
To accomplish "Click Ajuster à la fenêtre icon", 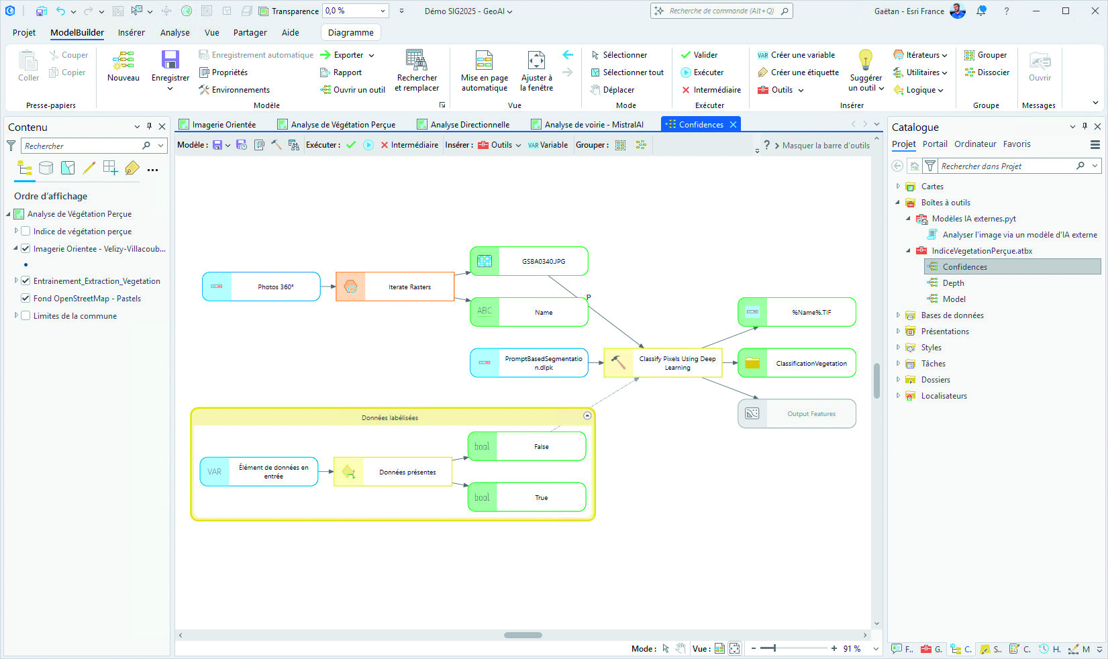I will click(536, 69).
